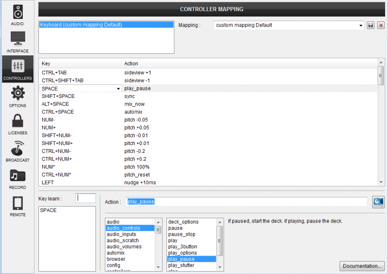Open the Interface settings section
This screenshot has width=388, height=274.
pos(17,42)
